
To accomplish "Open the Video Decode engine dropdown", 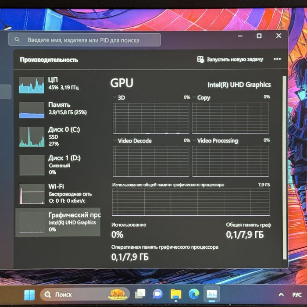I will 114,140.
